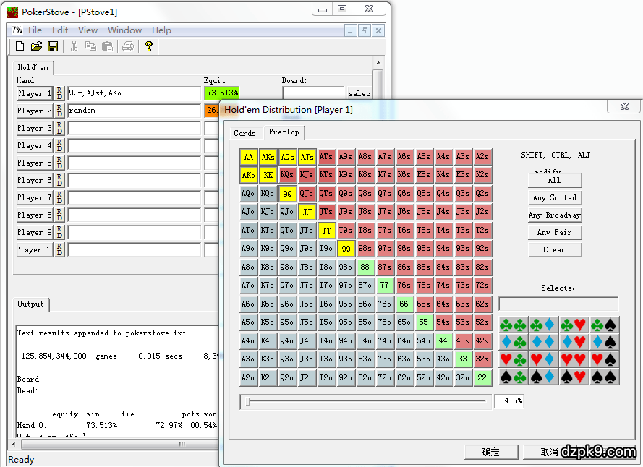This screenshot has width=643, height=467.
Task: Open the View menu
Action: [x=88, y=30]
